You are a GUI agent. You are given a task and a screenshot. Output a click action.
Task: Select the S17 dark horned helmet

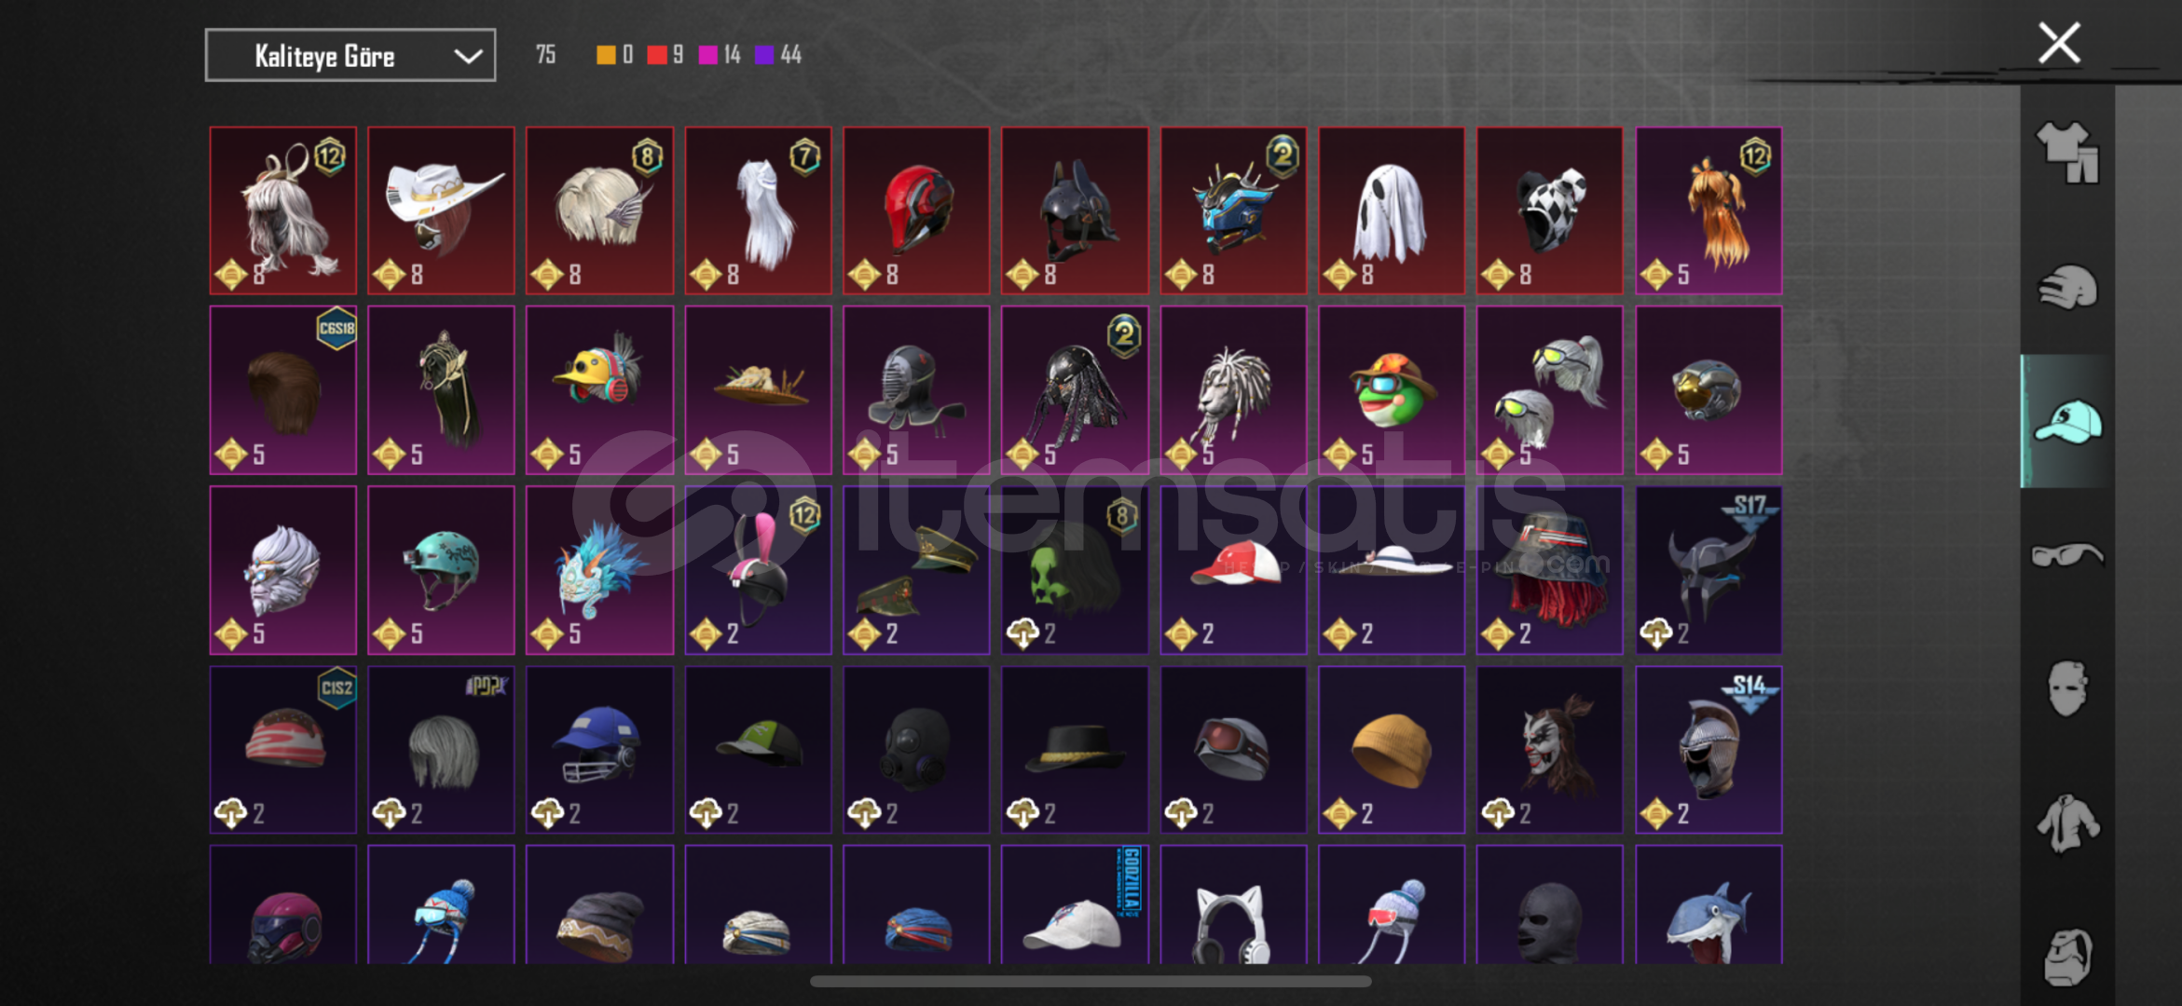(1709, 569)
